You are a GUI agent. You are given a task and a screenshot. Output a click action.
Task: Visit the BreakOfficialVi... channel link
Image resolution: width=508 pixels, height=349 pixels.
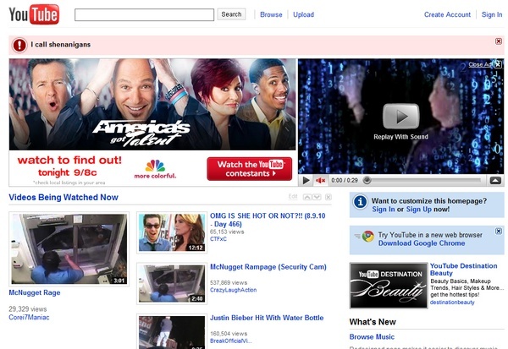coord(230,341)
